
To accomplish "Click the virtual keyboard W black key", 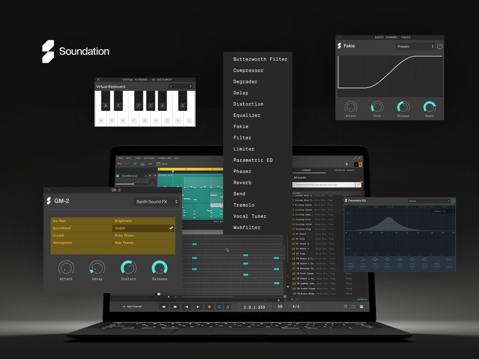I will pyautogui.click(x=106, y=101).
